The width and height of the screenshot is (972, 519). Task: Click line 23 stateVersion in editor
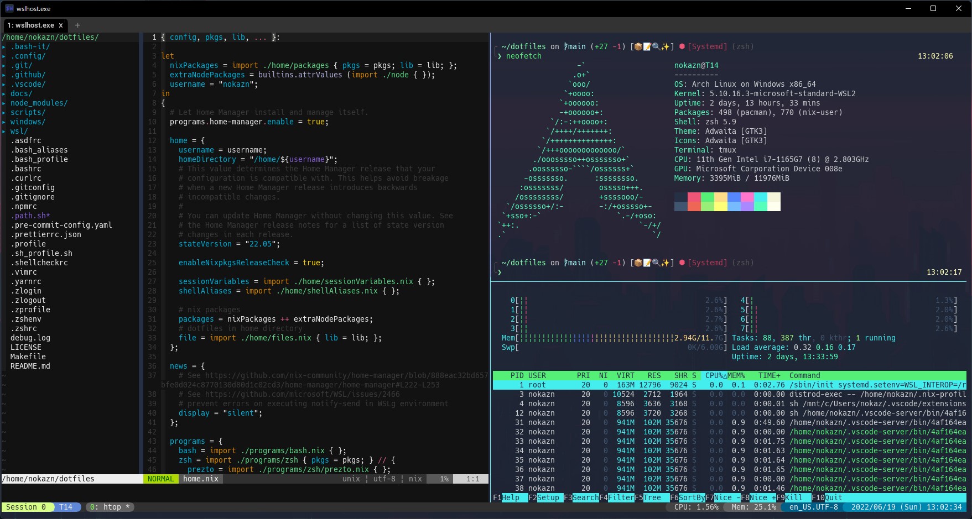pyautogui.click(x=230, y=244)
